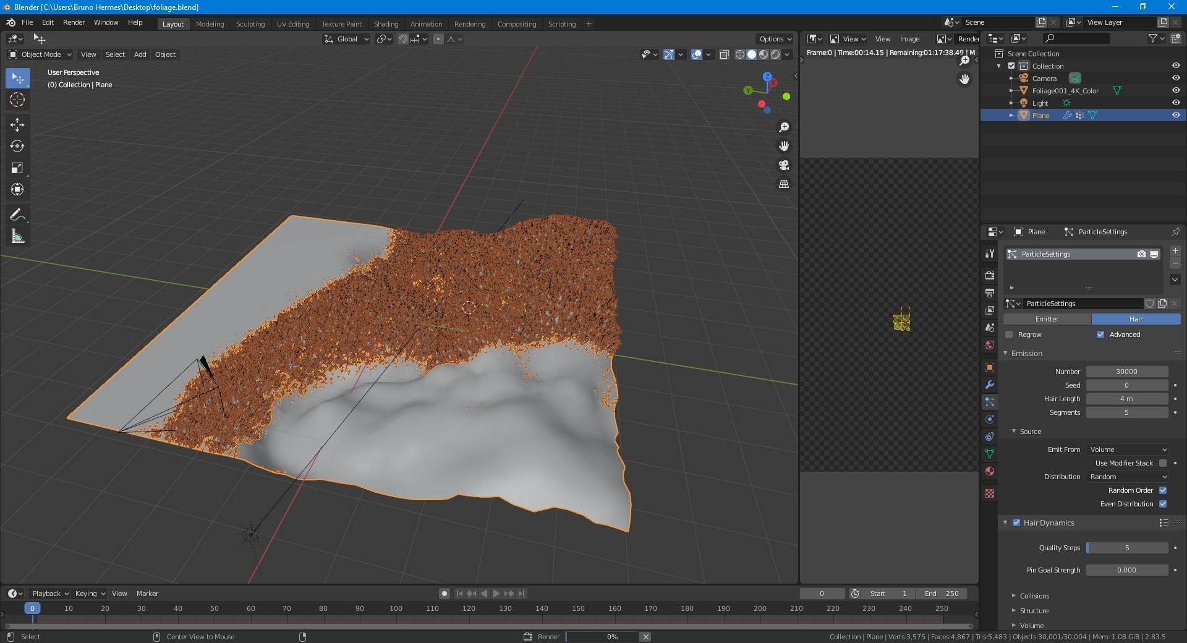Adjust the Quality Steps slider
Viewport: 1187px width, 643px height.
[1127, 548]
